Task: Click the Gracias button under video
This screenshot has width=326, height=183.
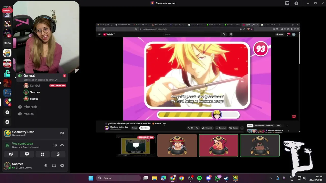Action: click(234, 128)
